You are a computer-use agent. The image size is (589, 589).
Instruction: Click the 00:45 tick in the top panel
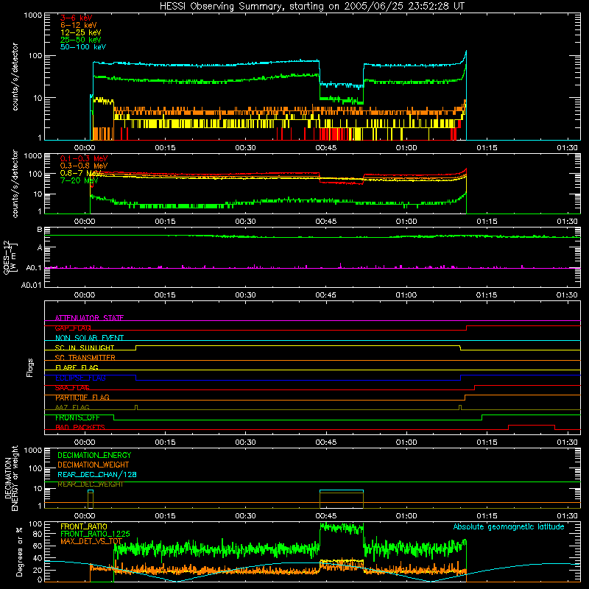pyautogui.click(x=325, y=148)
